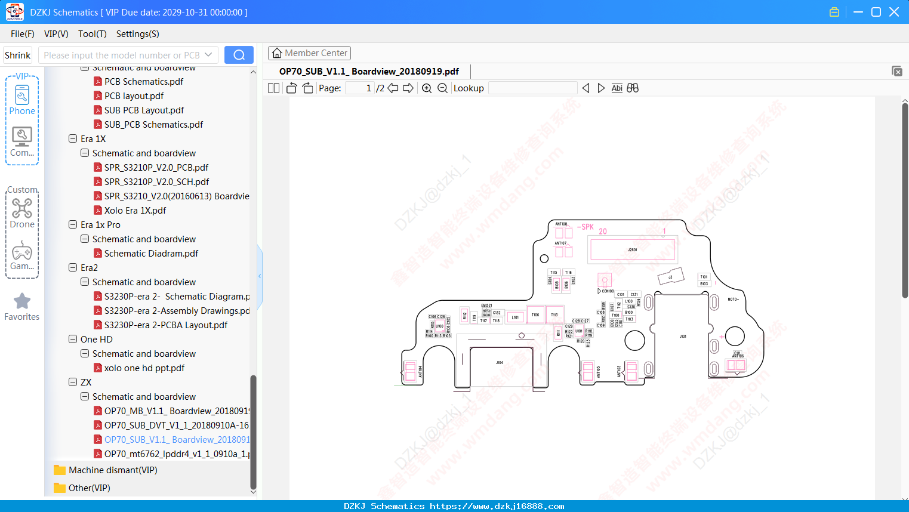Go to the previous page arrow

point(393,88)
